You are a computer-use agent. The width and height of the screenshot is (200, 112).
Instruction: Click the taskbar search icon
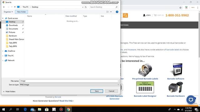click(11, 109)
